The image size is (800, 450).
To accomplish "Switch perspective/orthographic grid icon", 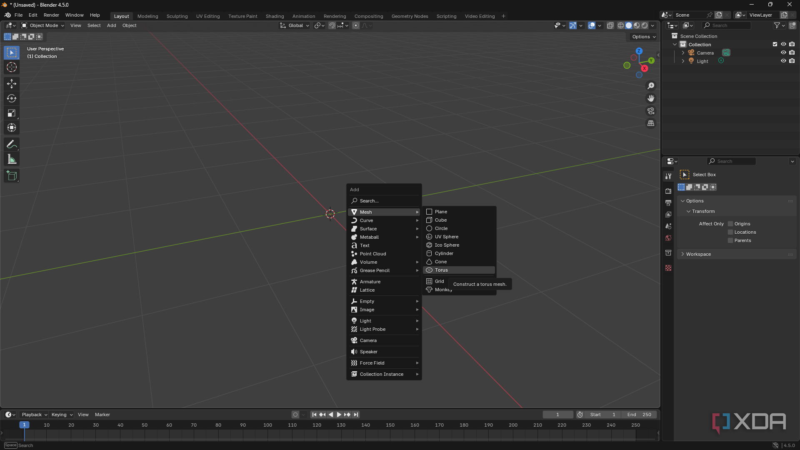I will [x=651, y=123].
